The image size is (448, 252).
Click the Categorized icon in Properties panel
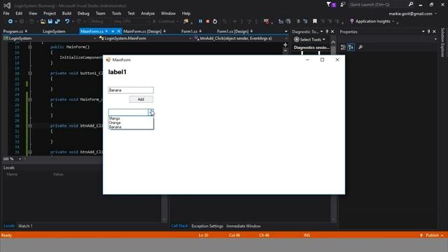[343, 47]
